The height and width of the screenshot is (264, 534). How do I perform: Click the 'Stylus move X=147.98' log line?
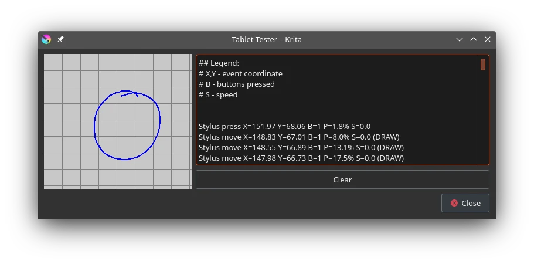(301, 158)
